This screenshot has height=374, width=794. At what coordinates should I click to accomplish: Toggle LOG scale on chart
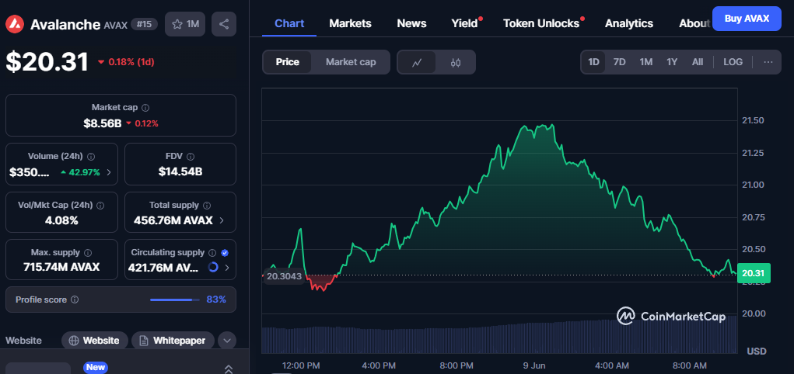tap(733, 62)
